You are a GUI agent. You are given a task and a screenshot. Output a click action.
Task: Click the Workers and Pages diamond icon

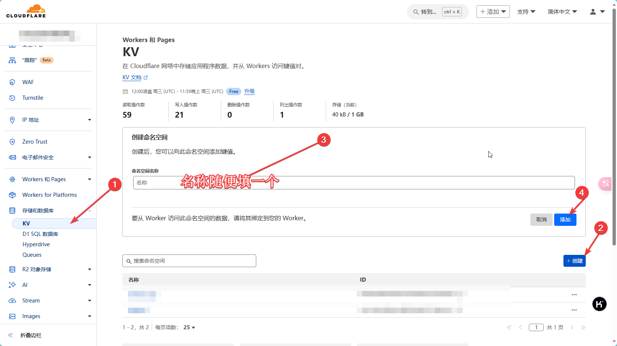[x=12, y=179]
